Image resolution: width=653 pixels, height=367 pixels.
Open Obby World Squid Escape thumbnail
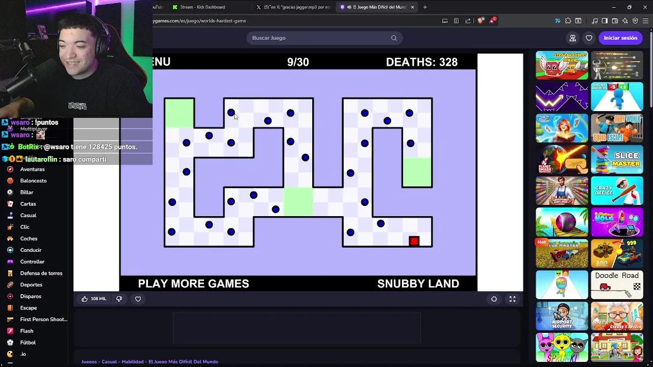click(x=617, y=128)
